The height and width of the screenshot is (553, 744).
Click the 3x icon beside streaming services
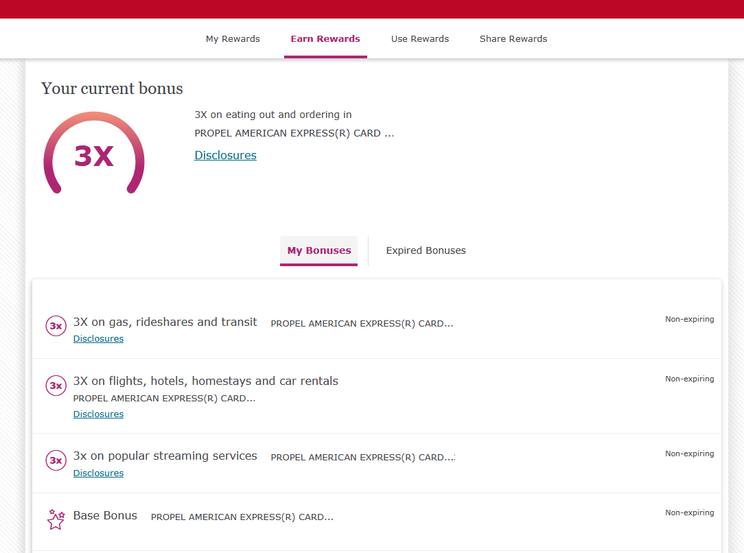[56, 460]
